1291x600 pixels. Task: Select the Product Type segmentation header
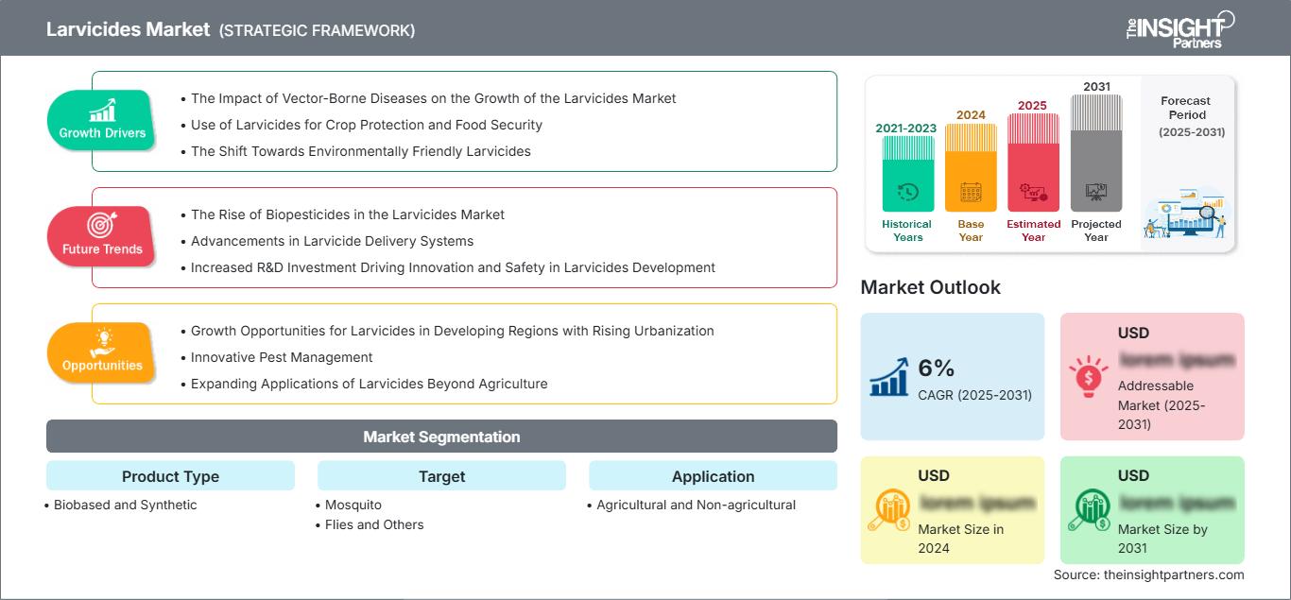pyautogui.click(x=170, y=476)
